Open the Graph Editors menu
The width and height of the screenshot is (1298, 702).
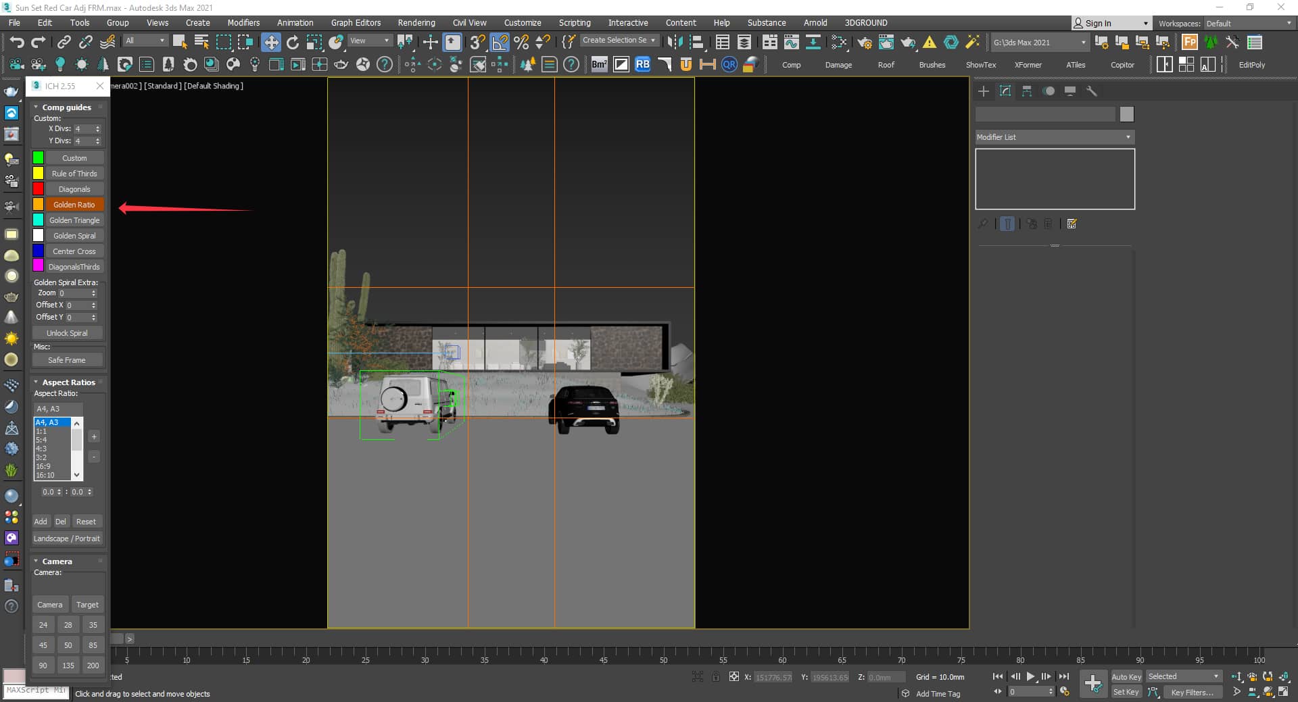pyautogui.click(x=356, y=23)
